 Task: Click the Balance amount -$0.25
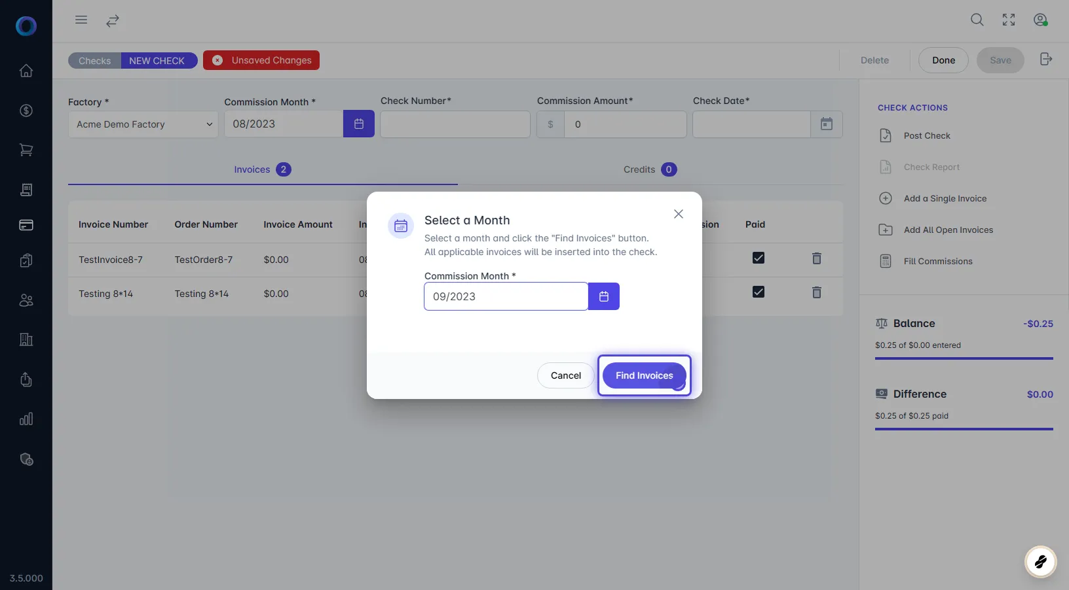(1038, 324)
